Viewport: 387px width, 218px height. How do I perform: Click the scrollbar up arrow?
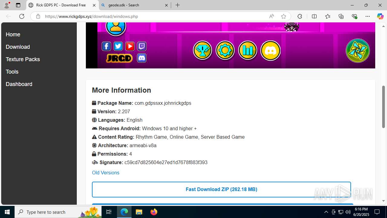(x=384, y=26)
